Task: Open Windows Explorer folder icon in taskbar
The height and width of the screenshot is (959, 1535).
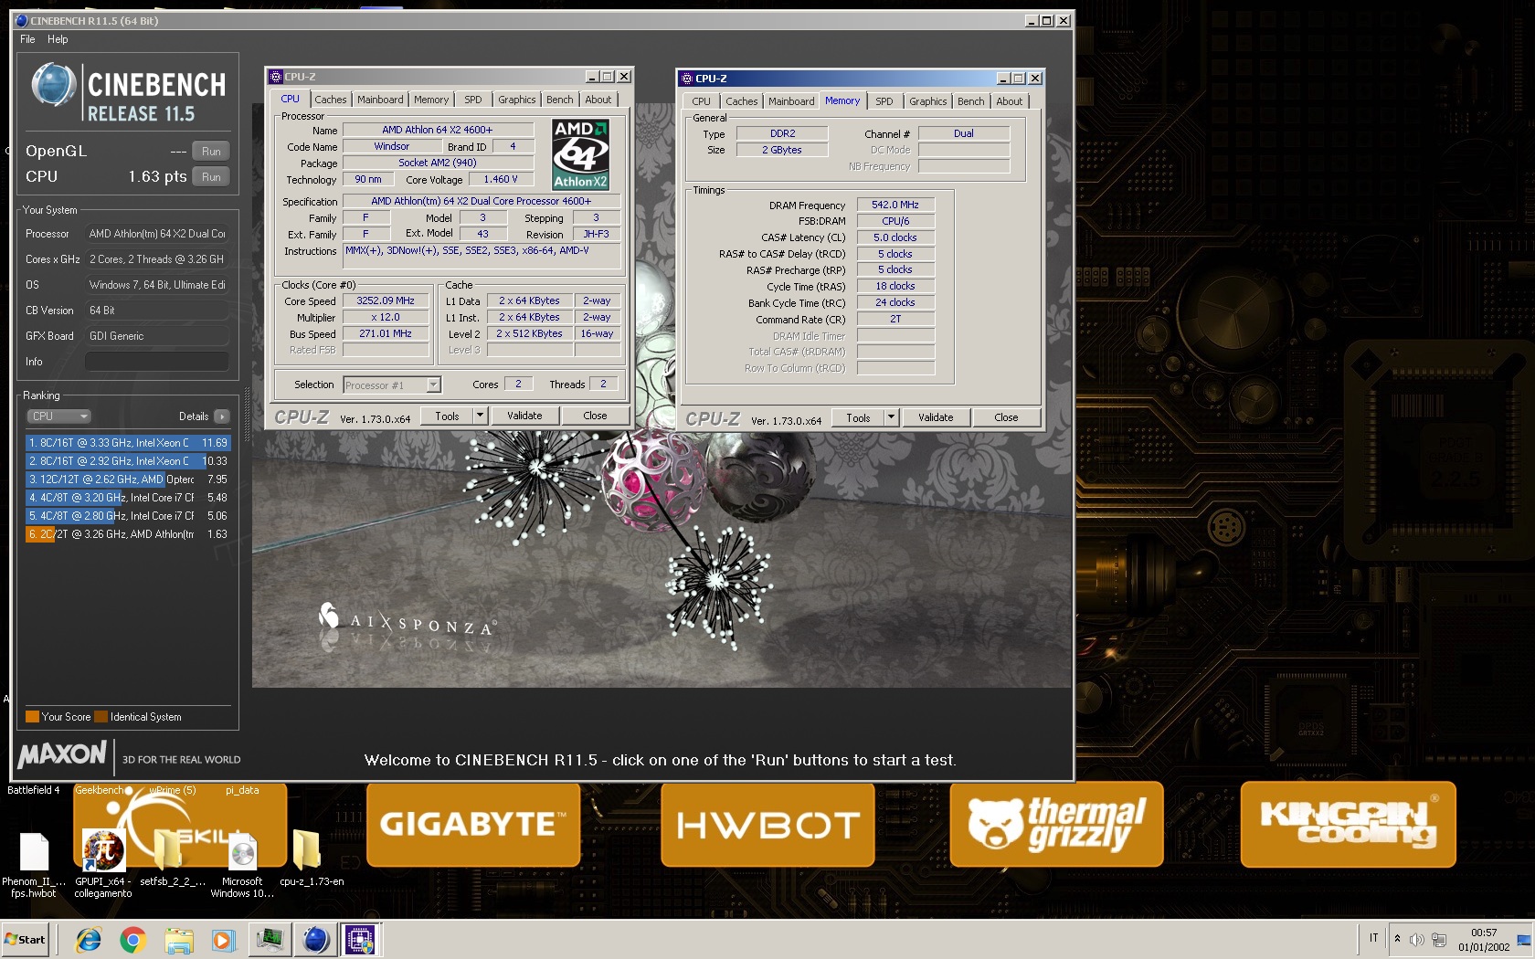Action: coord(179,939)
